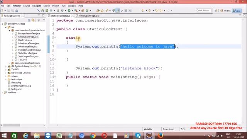The image size is (247, 139).
Task: Click the Next Annotation toolbar icon
Action: pos(143,10)
